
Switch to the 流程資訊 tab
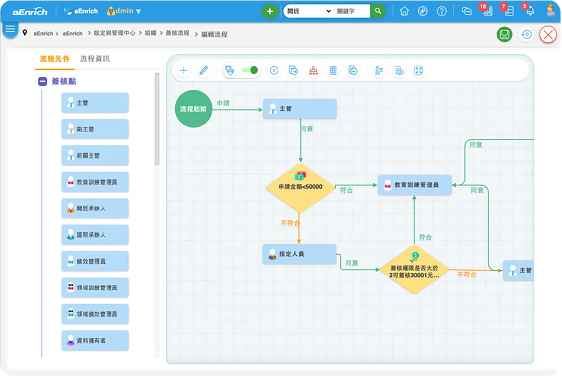pos(95,59)
